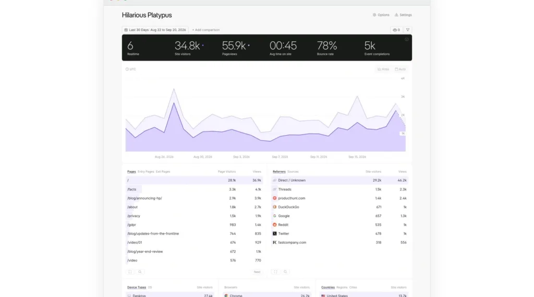Select the /facts page row
534x297 pixels.
(194, 189)
